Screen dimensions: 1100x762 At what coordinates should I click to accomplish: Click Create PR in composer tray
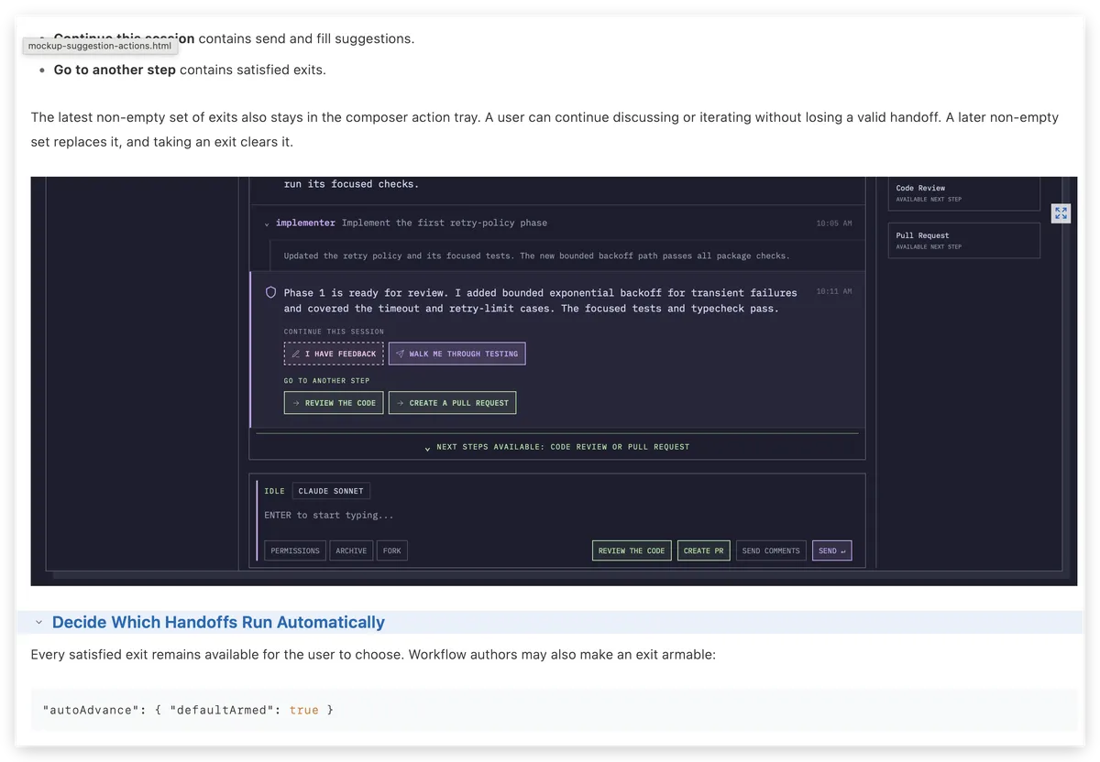704,550
